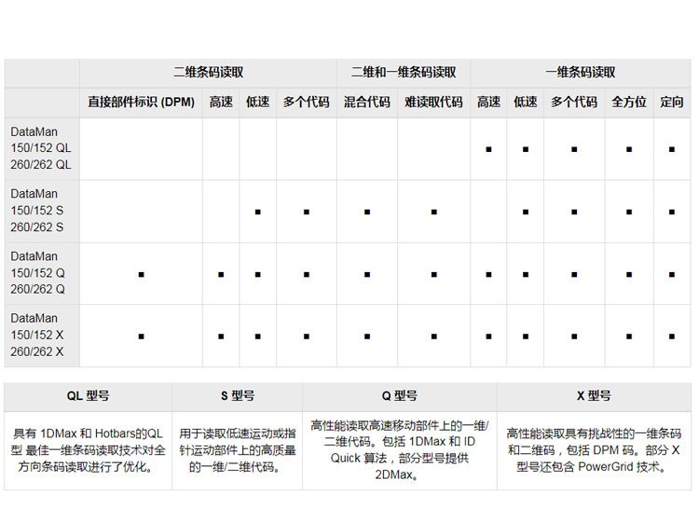Click the 一维条码读取 group header
The width and height of the screenshot is (699, 508).
[x=580, y=73]
